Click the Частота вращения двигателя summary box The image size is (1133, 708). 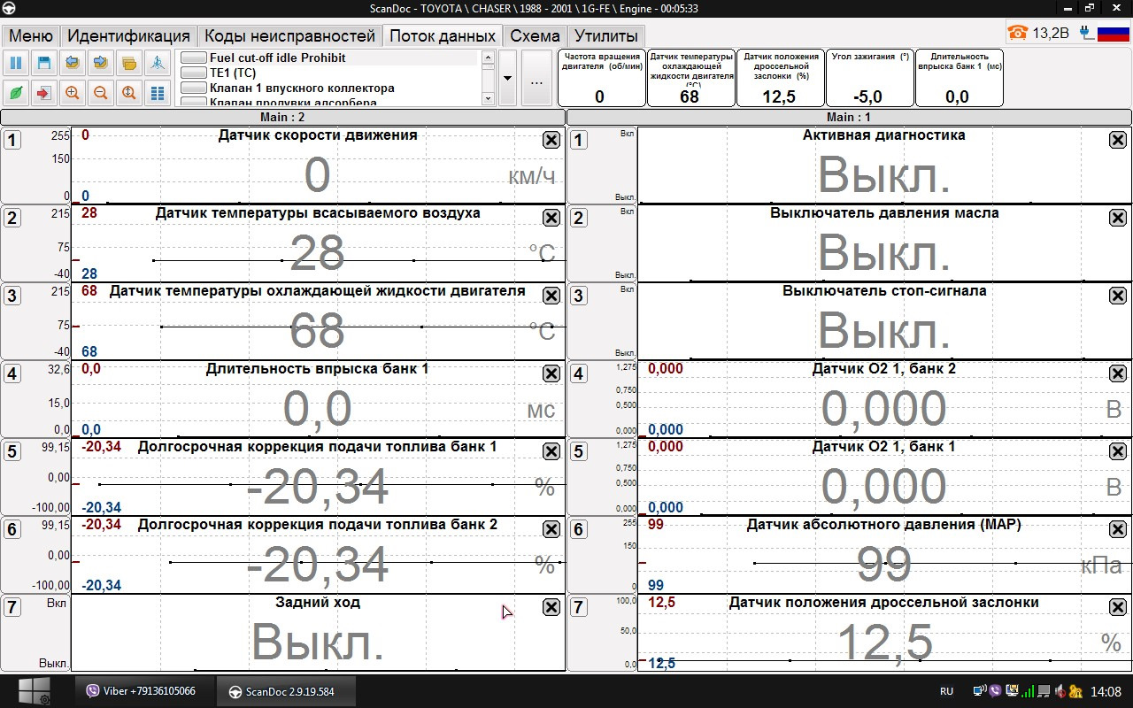[601, 78]
